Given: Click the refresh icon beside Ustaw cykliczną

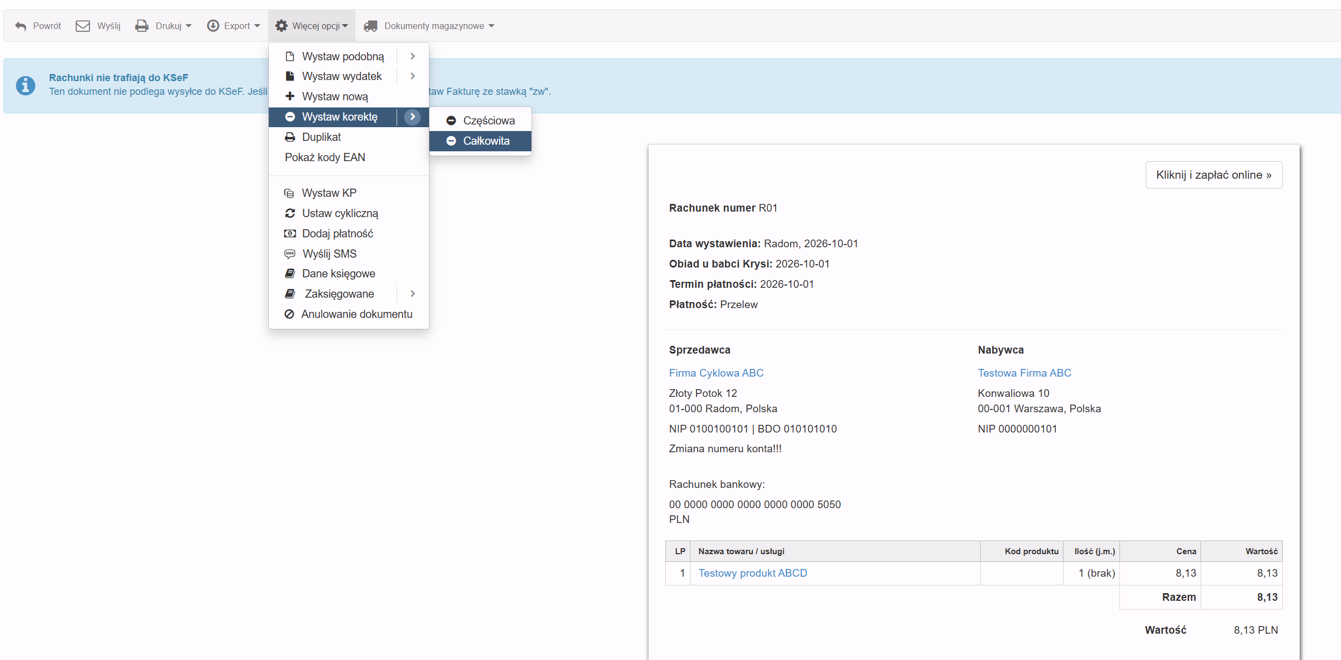Looking at the screenshot, I should pos(290,213).
